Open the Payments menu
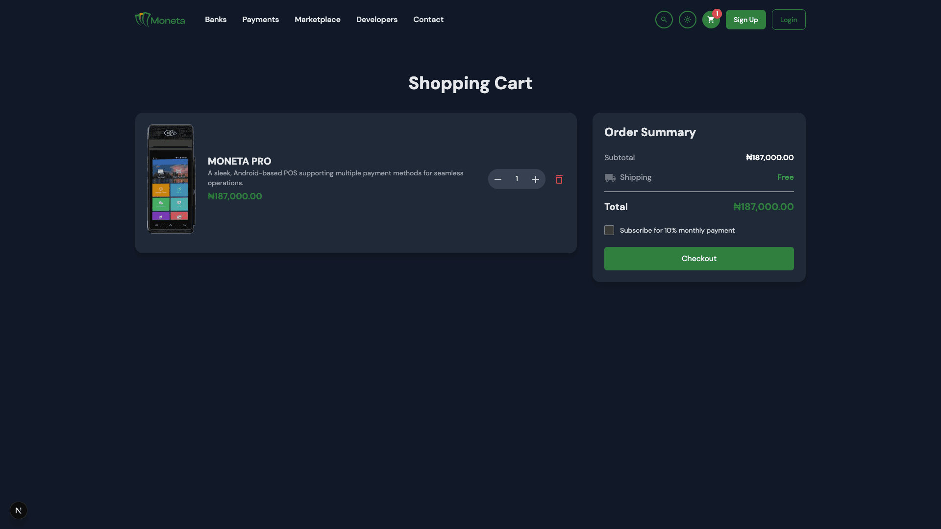This screenshot has width=941, height=529. [x=260, y=20]
